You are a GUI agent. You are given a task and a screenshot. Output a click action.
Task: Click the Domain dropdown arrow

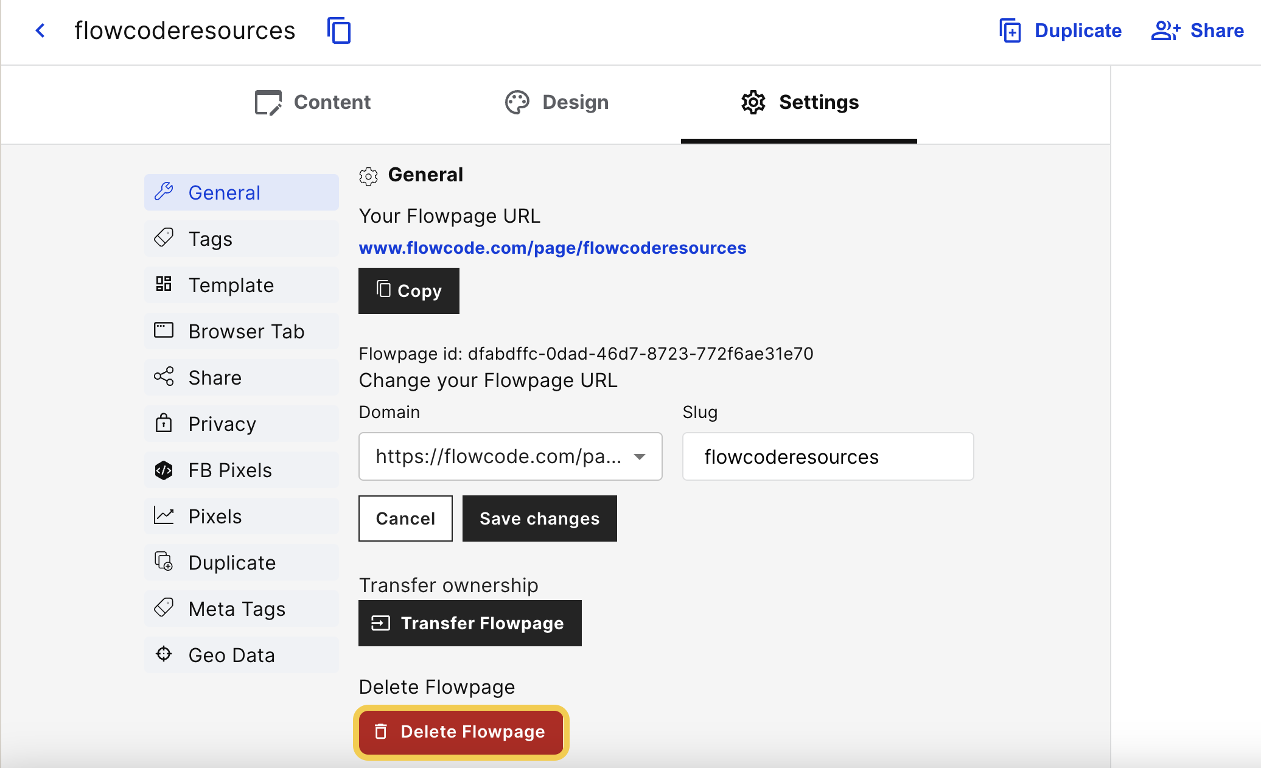[639, 456]
